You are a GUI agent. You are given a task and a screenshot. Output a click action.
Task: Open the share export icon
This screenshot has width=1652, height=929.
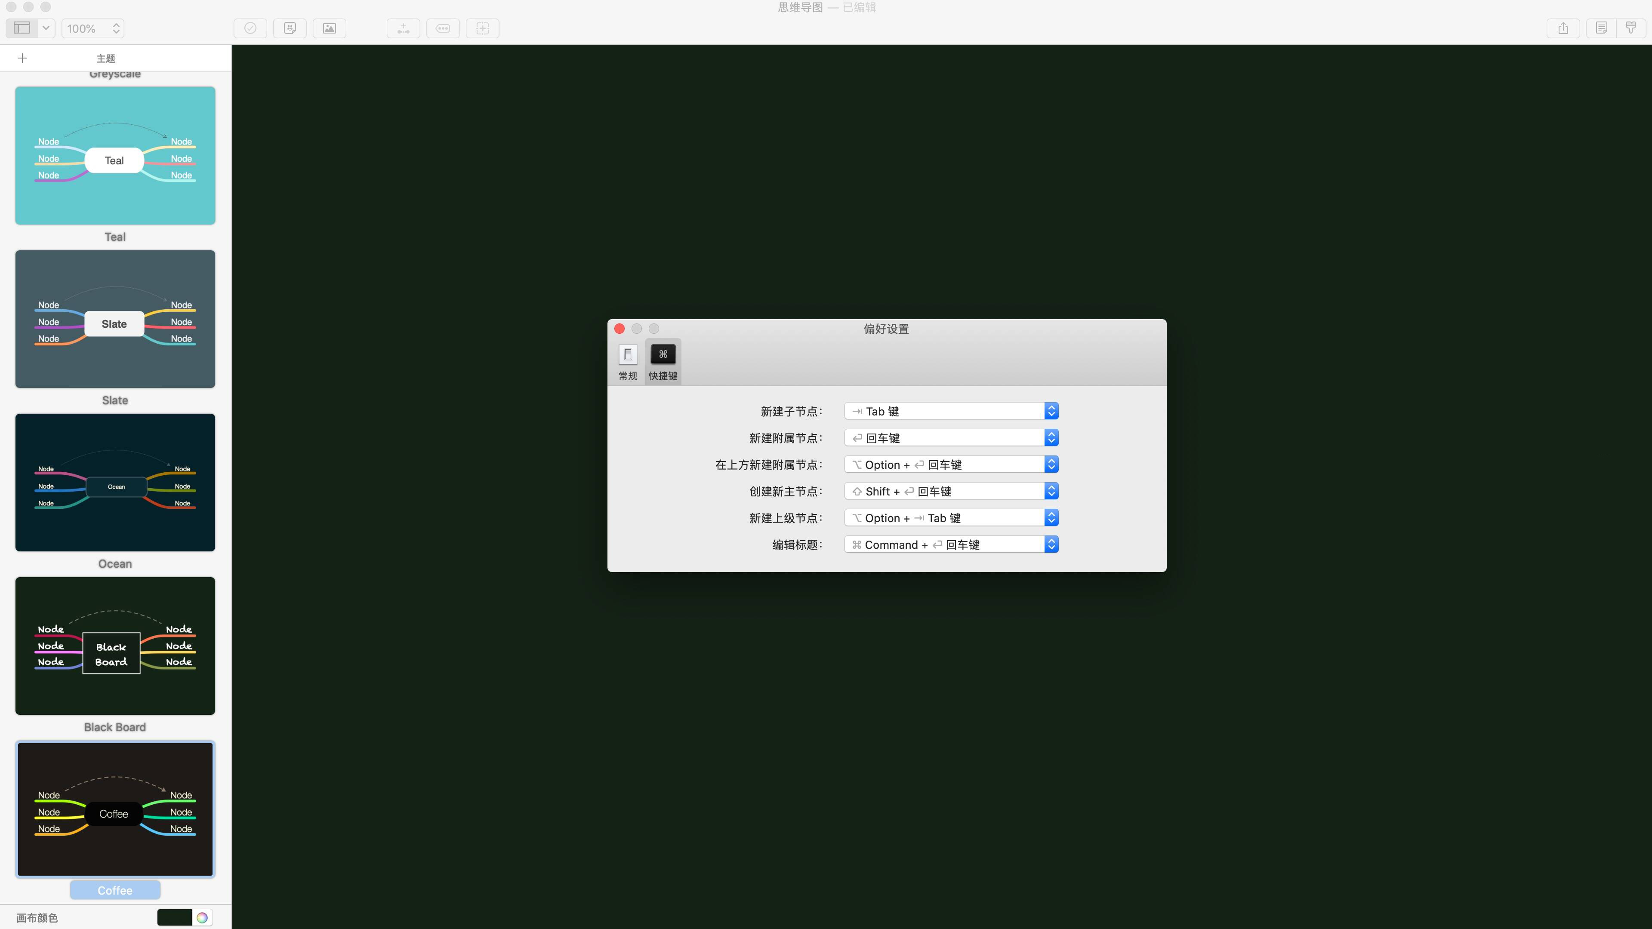pos(1563,28)
